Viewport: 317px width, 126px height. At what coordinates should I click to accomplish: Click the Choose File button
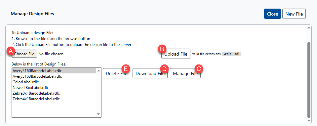click(x=24, y=54)
